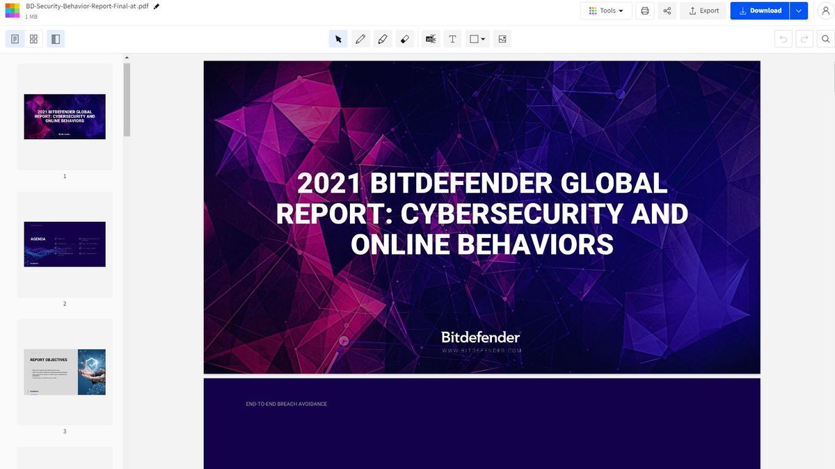The width and height of the screenshot is (835, 469).
Task: Click the print icon
Action: pos(644,10)
